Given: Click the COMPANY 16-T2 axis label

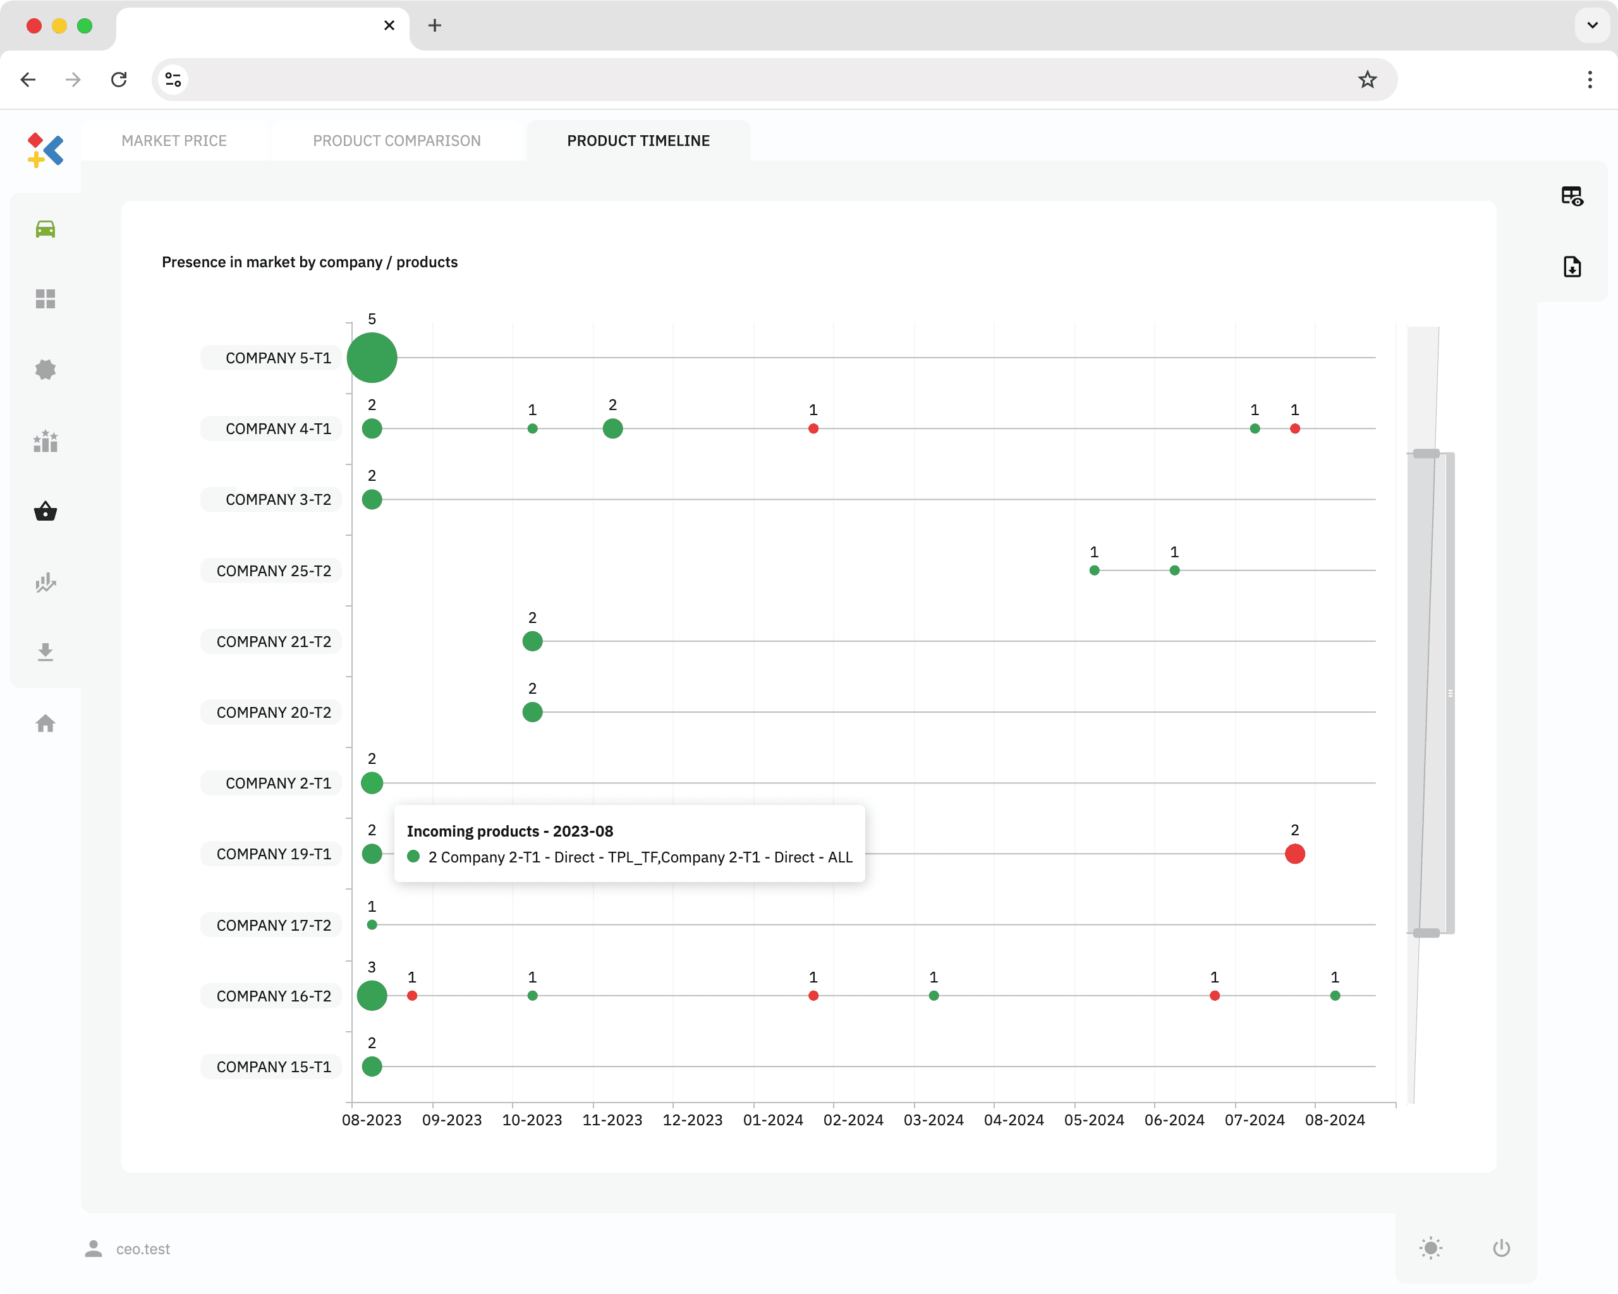Looking at the screenshot, I should click(x=271, y=996).
